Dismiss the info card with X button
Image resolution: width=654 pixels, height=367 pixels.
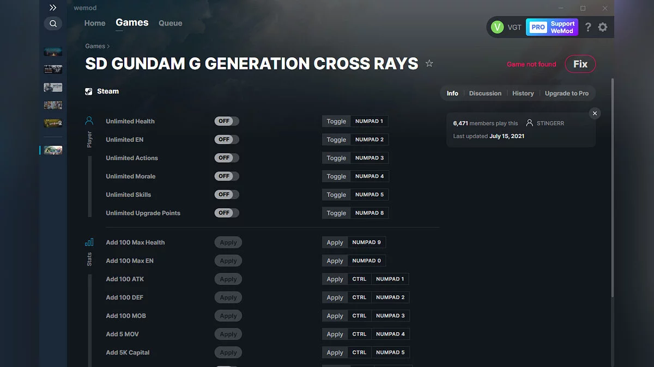coord(595,113)
